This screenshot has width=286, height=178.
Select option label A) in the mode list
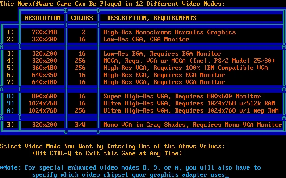10,110
